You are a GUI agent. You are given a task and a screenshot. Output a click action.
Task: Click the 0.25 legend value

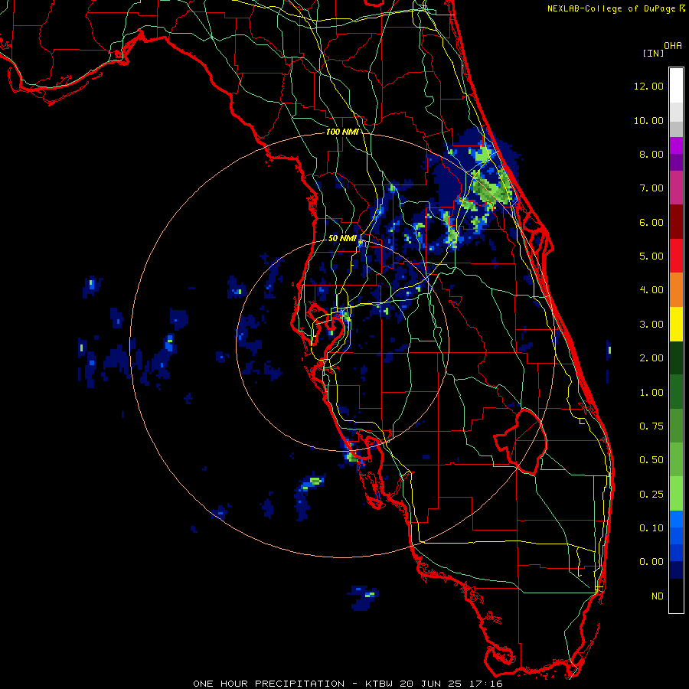pyautogui.click(x=651, y=495)
